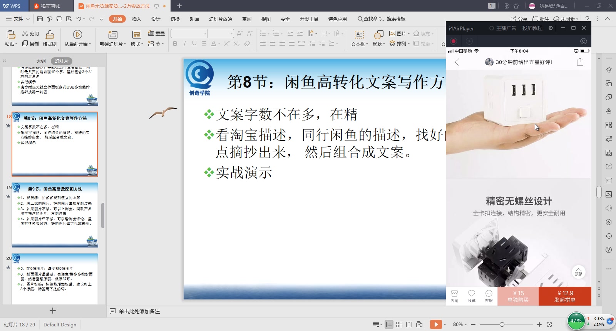Click the Save icon in quick access bar
Screen dimensions: 616x331
click(40, 18)
